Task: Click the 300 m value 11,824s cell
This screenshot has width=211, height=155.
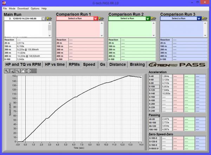Action: click(x=34, y=53)
